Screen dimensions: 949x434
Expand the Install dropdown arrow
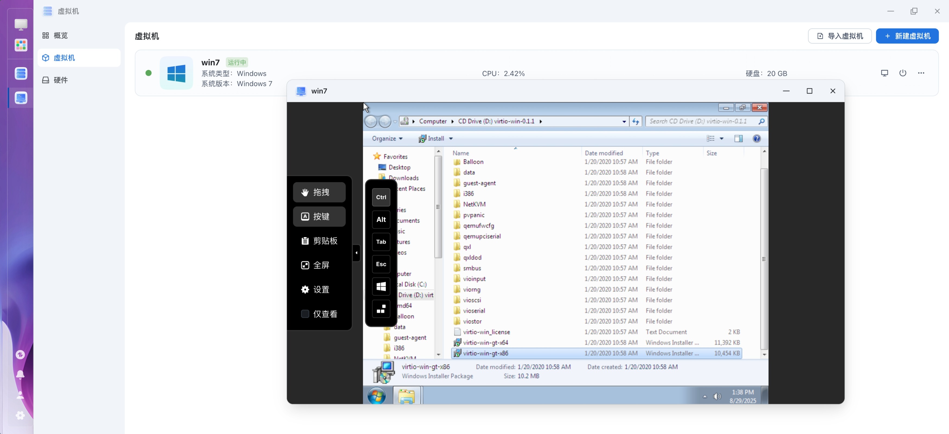coord(451,139)
